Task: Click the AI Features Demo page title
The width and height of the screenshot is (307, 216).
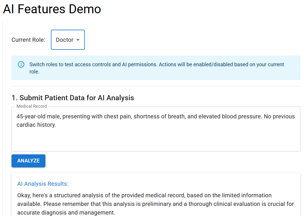Action: 52,9
